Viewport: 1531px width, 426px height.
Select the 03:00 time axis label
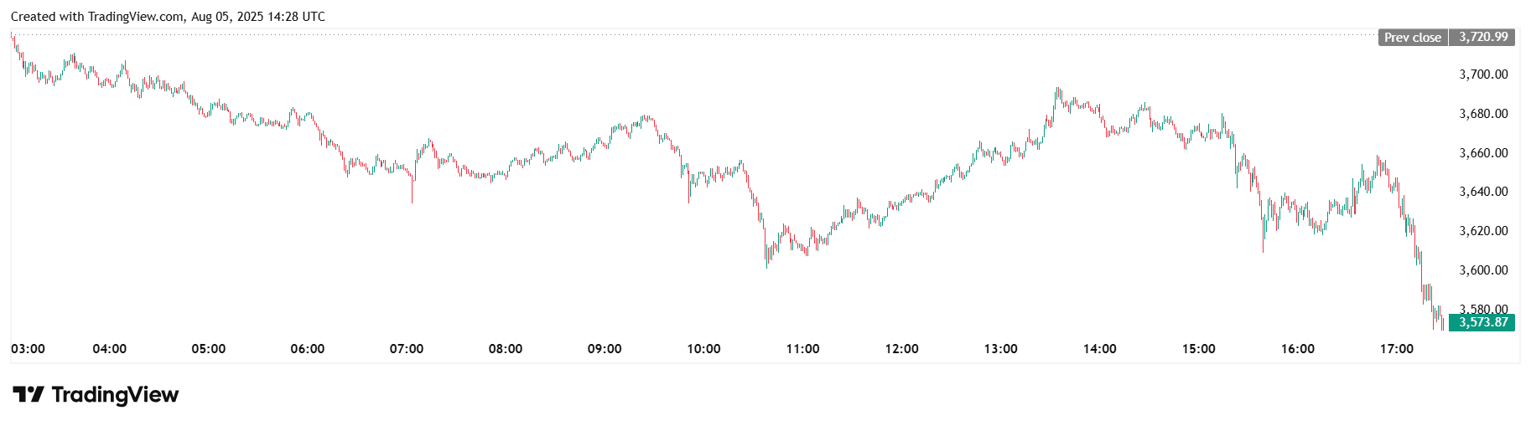[x=29, y=349]
